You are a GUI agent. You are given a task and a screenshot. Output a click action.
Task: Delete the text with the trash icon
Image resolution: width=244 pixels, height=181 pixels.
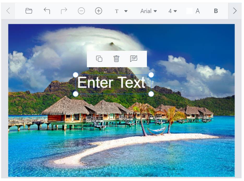(x=116, y=59)
